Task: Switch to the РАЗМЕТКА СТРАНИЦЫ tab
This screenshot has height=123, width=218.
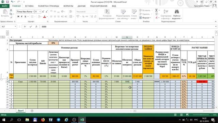Action: coord(48,6)
